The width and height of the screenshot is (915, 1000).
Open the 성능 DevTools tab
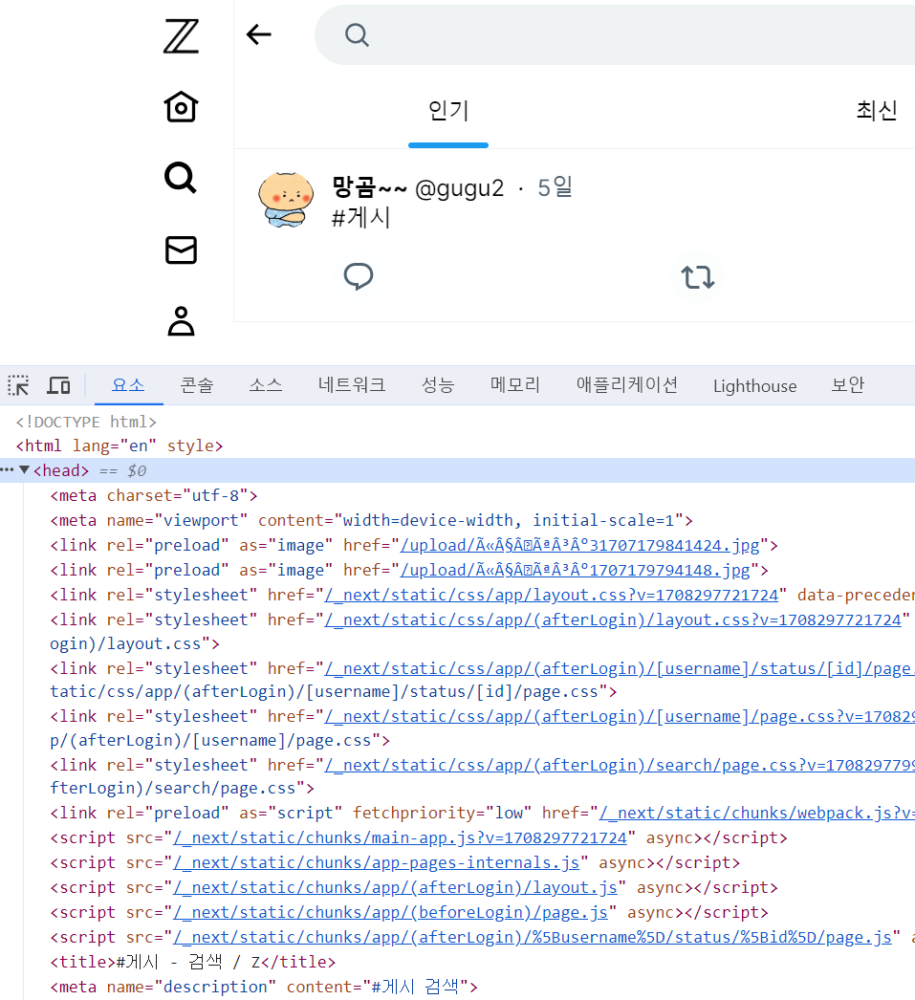pyautogui.click(x=438, y=385)
